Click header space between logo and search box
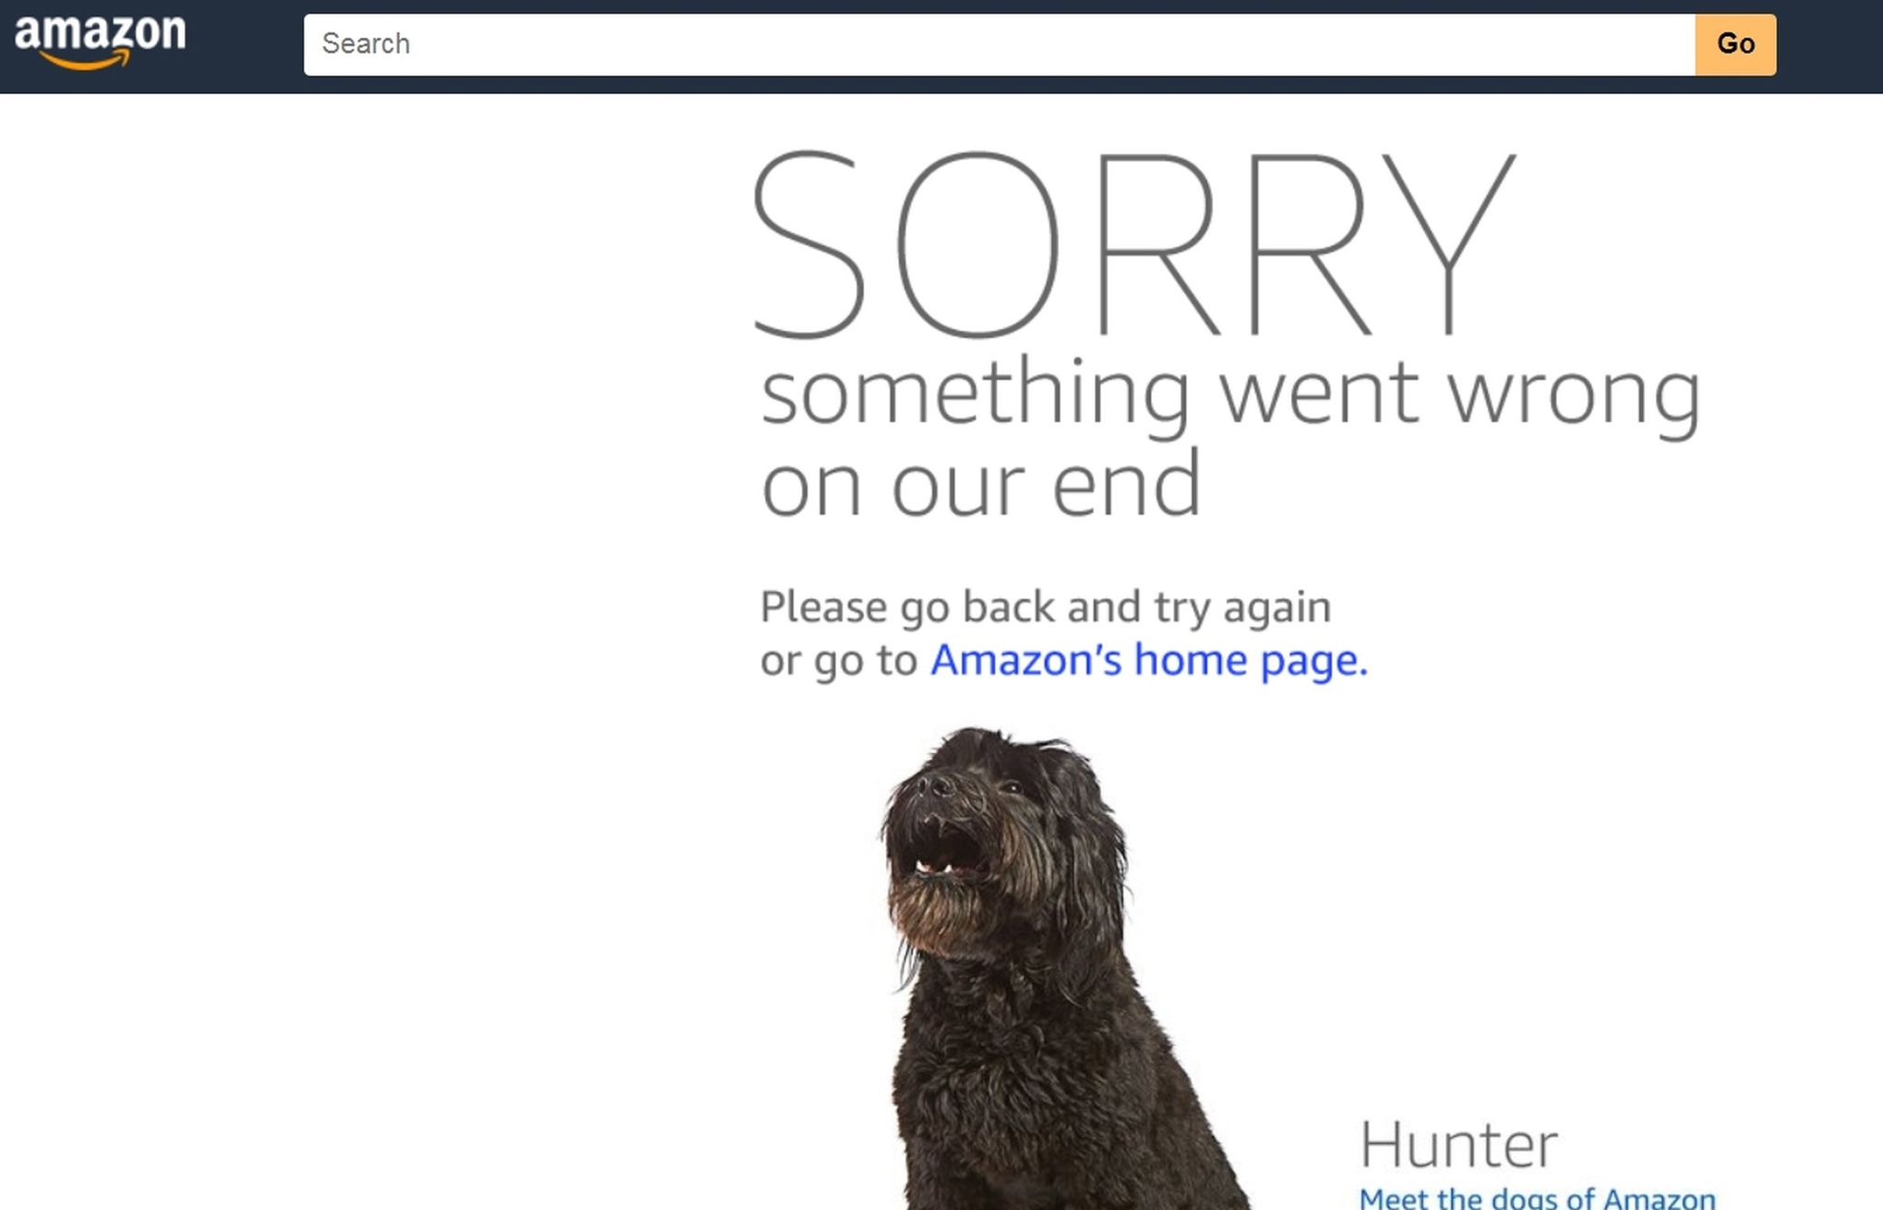1883x1210 pixels. point(245,46)
